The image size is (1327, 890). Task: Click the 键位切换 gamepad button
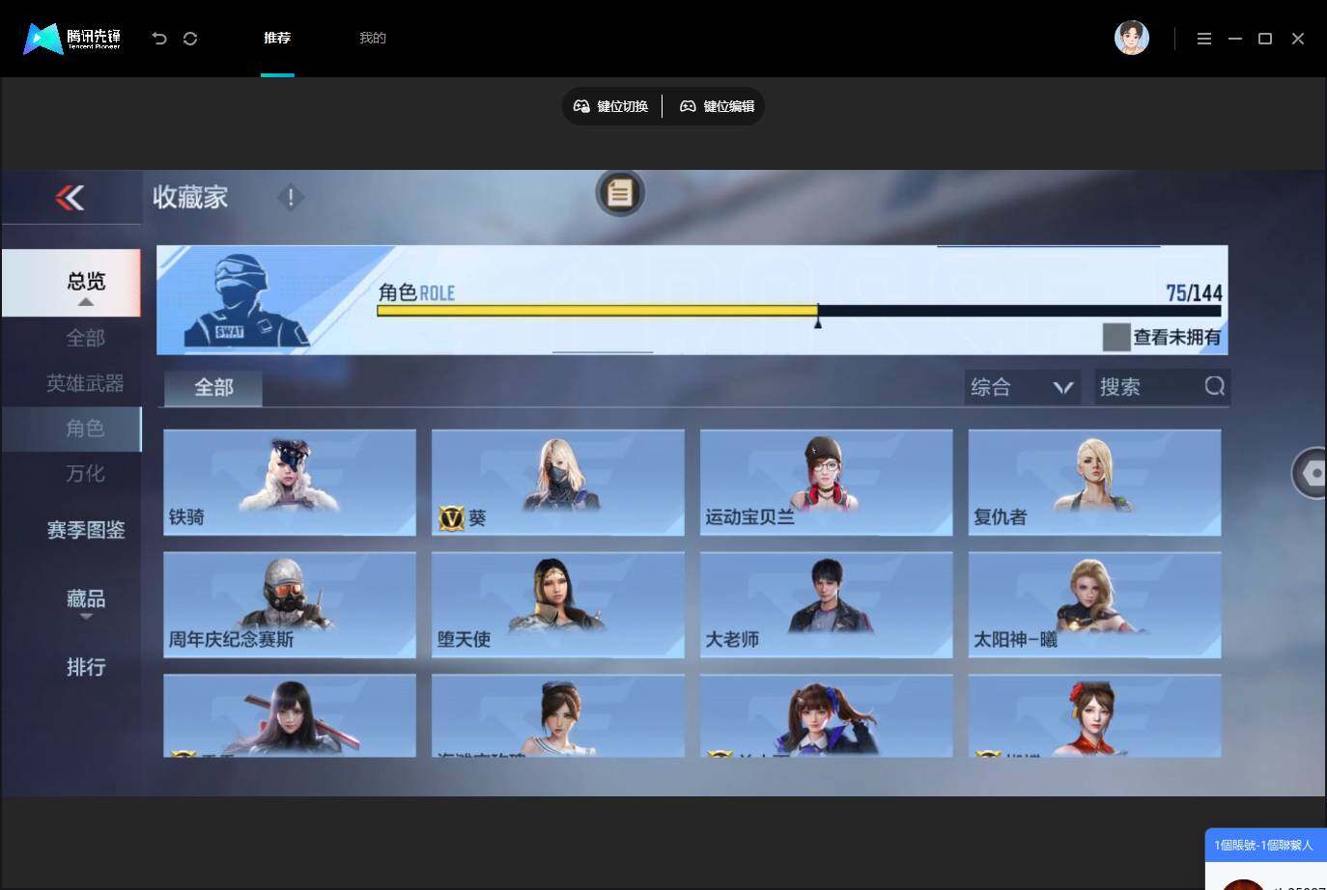[610, 106]
